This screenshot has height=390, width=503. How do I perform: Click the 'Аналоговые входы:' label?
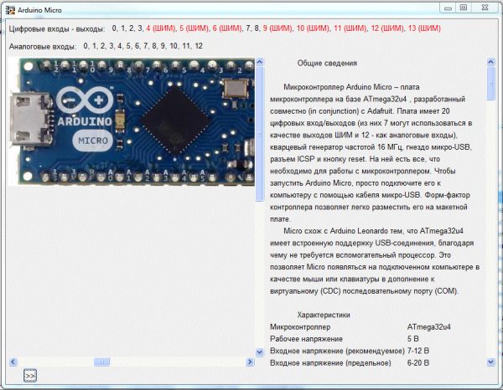pyautogui.click(x=43, y=46)
